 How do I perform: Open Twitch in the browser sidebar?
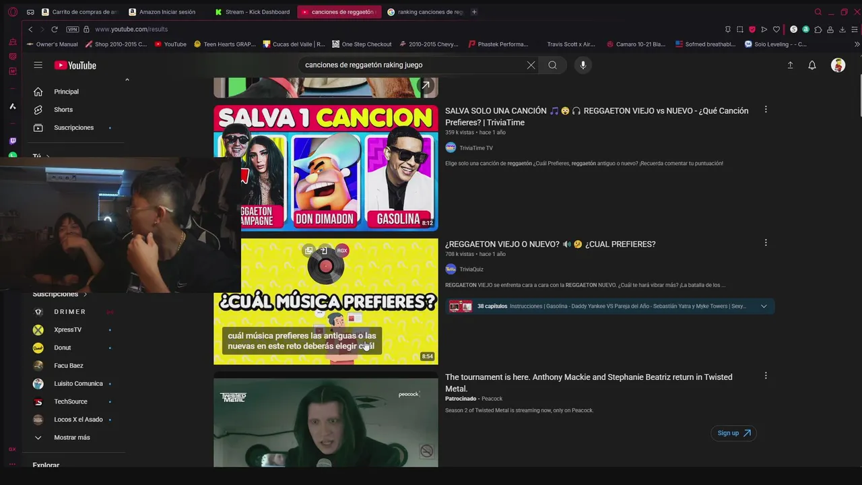point(12,141)
